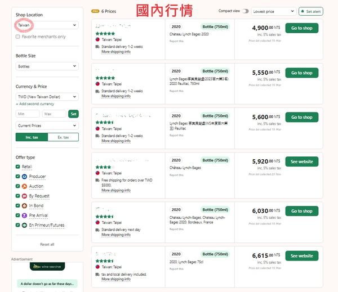Click the By Request offer icon
Screen dimensions: 338x292
click(x=24, y=196)
